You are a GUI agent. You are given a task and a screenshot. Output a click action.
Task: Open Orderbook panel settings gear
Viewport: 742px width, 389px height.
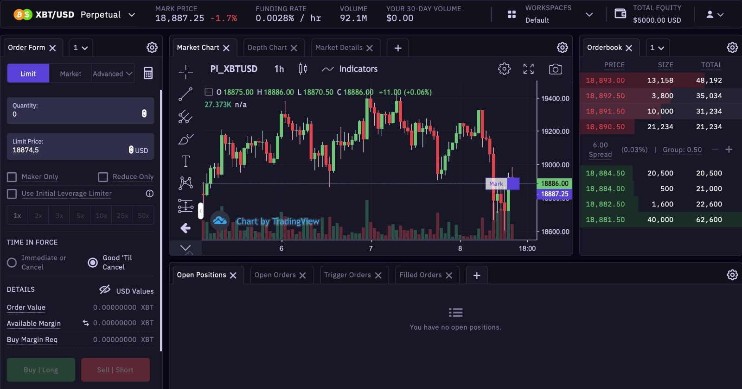tap(732, 47)
